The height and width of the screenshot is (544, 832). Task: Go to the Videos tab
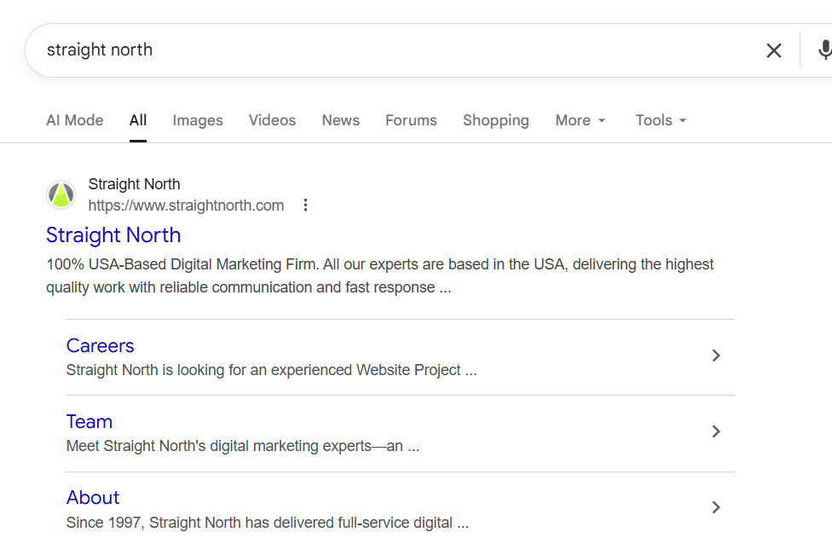(272, 120)
